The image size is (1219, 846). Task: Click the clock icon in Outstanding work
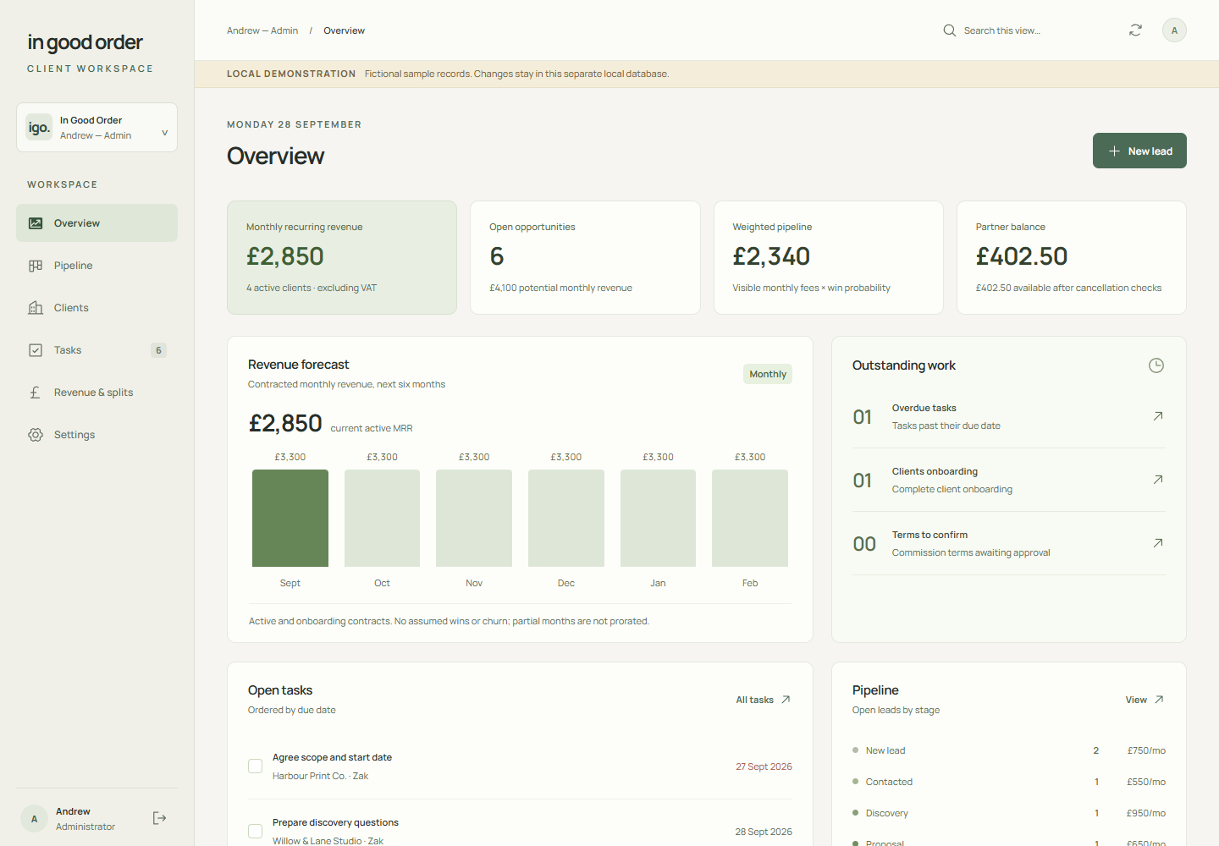[1156, 365]
